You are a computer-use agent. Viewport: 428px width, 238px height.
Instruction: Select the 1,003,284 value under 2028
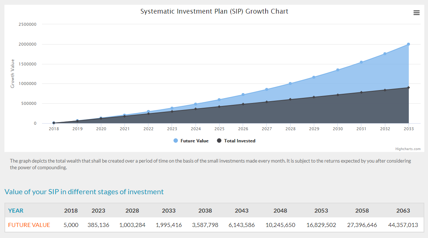(x=132, y=225)
